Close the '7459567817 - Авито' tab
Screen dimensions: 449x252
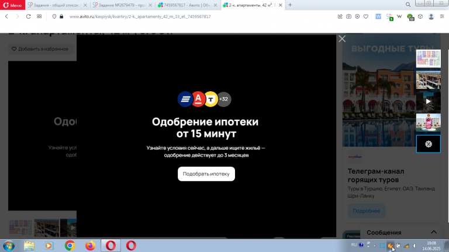216,5
